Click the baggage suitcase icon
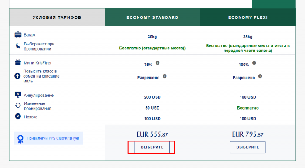The image size is (305, 168). [x=18, y=35]
